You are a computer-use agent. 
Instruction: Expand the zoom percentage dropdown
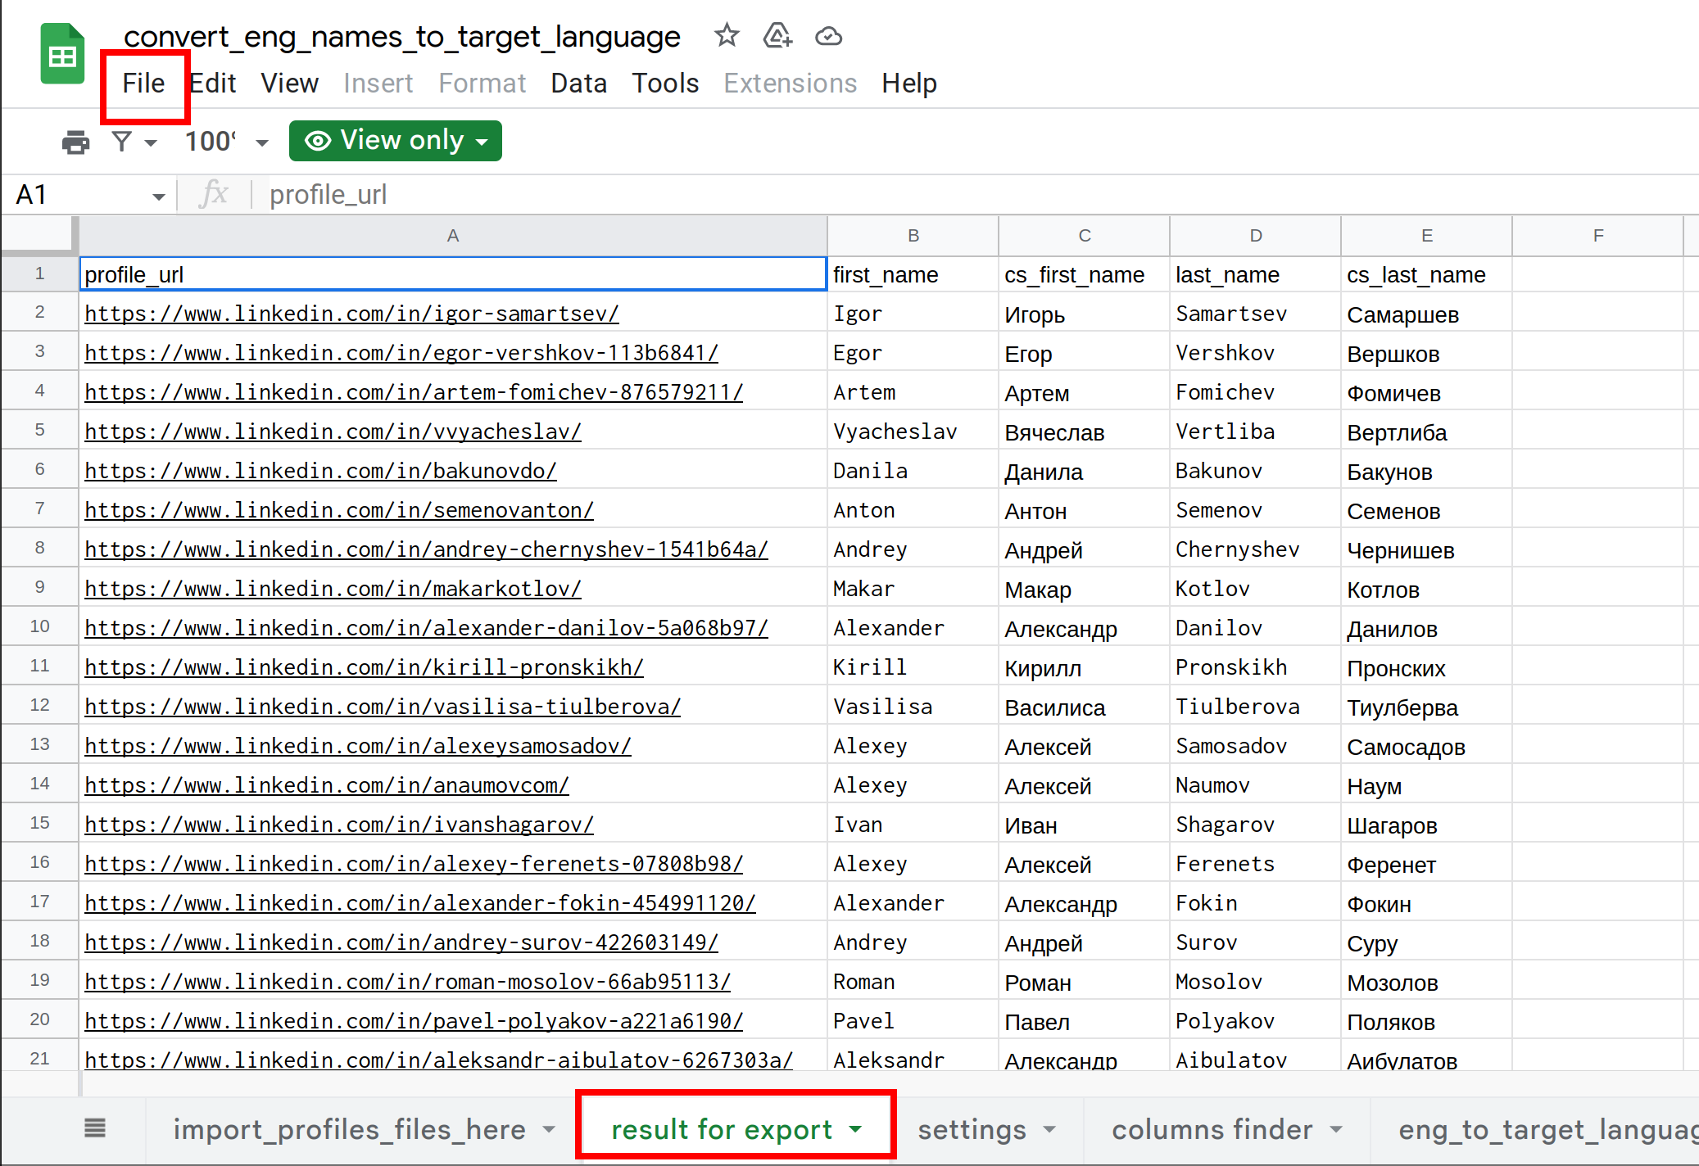click(262, 142)
